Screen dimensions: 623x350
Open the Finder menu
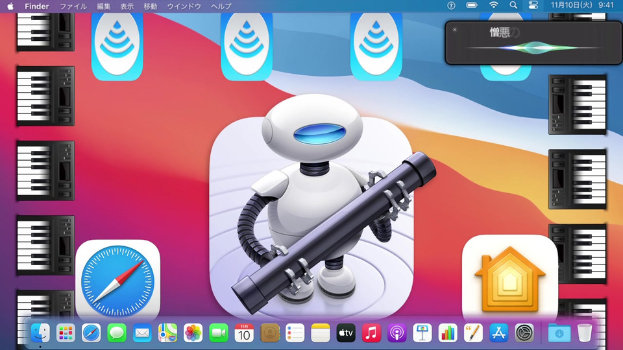[x=37, y=6]
